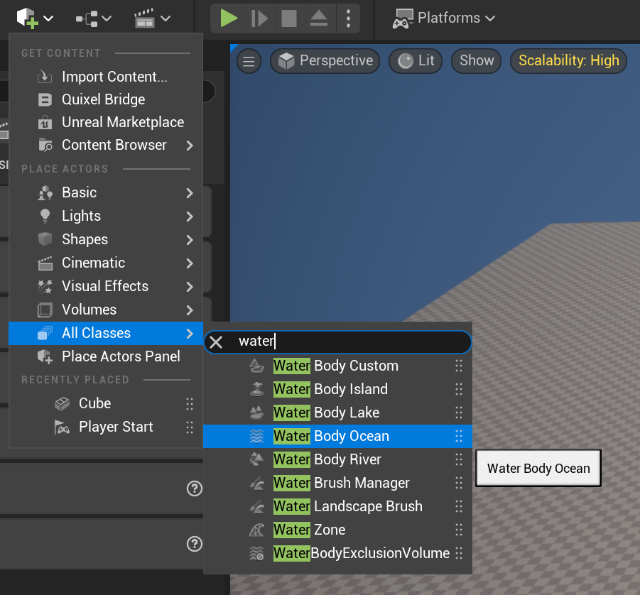Viewport: 640px width, 595px height.
Task: Select the All Classes menu entry
Action: click(x=106, y=334)
